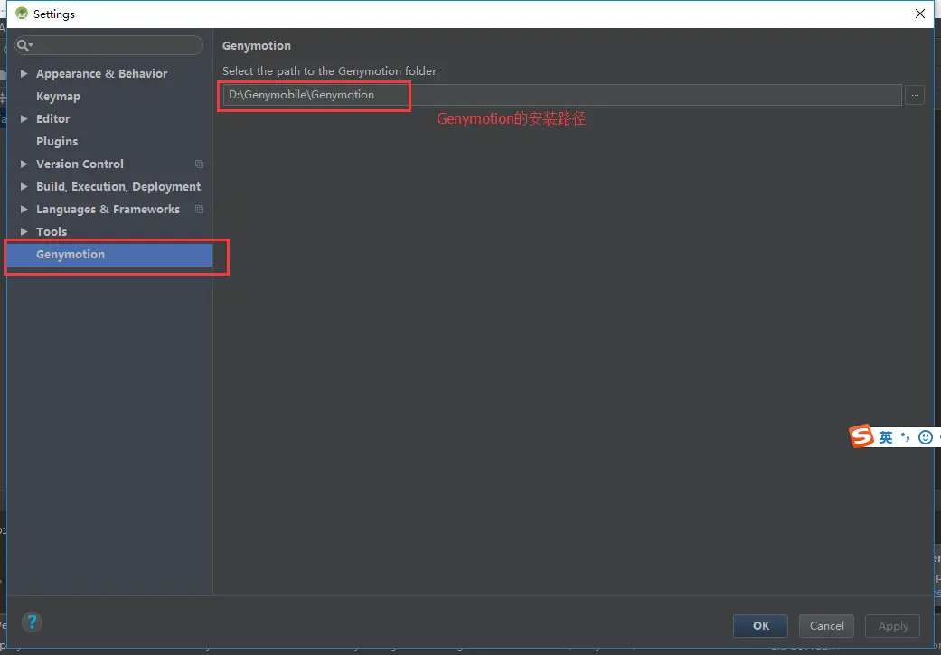The image size is (941, 655).
Task: Open Appearance & Behavior settings page
Action: coord(101,74)
